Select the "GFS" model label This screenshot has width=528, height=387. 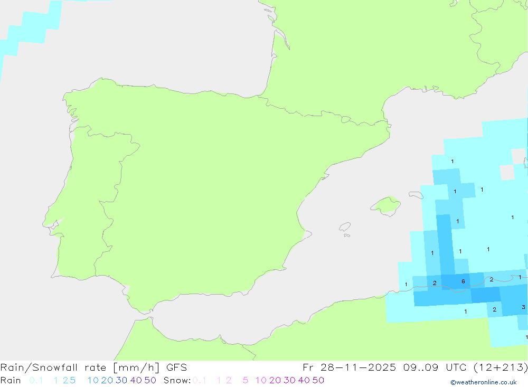pos(176,367)
